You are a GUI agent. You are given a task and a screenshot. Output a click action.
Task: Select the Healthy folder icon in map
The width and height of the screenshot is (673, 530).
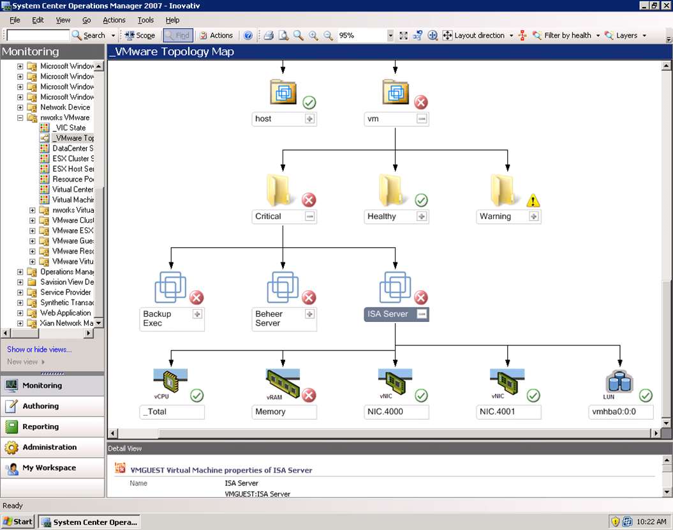[x=392, y=190]
